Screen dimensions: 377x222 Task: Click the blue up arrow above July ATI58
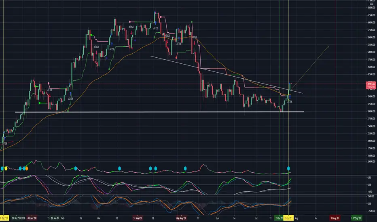(290, 97)
